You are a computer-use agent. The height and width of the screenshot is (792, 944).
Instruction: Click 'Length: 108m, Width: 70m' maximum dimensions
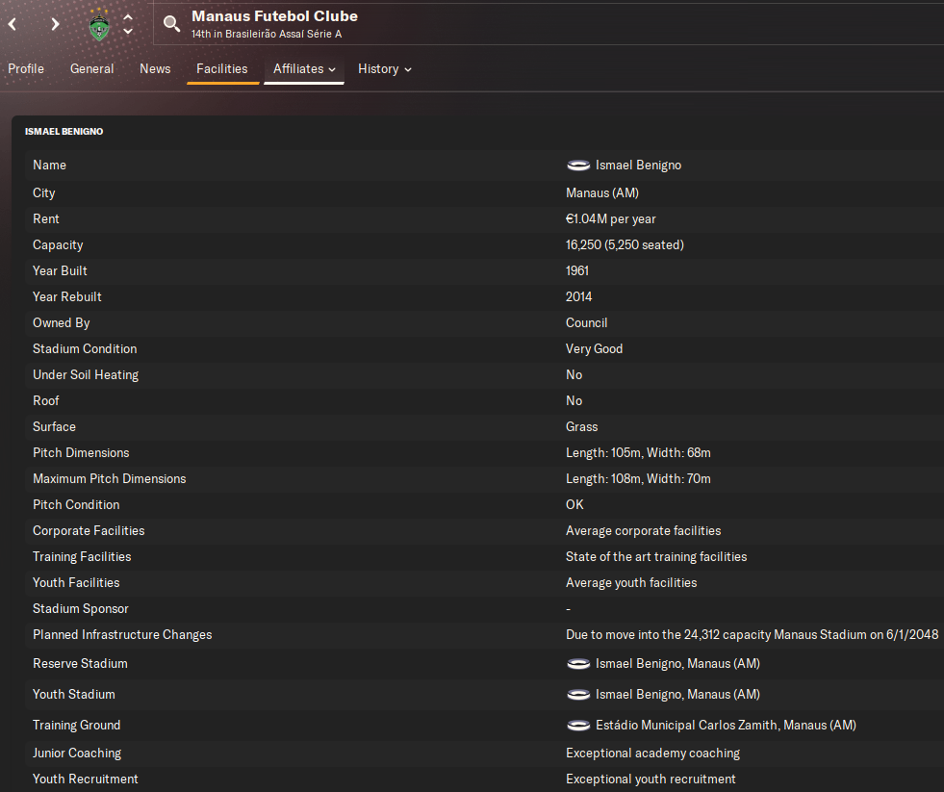[638, 479]
